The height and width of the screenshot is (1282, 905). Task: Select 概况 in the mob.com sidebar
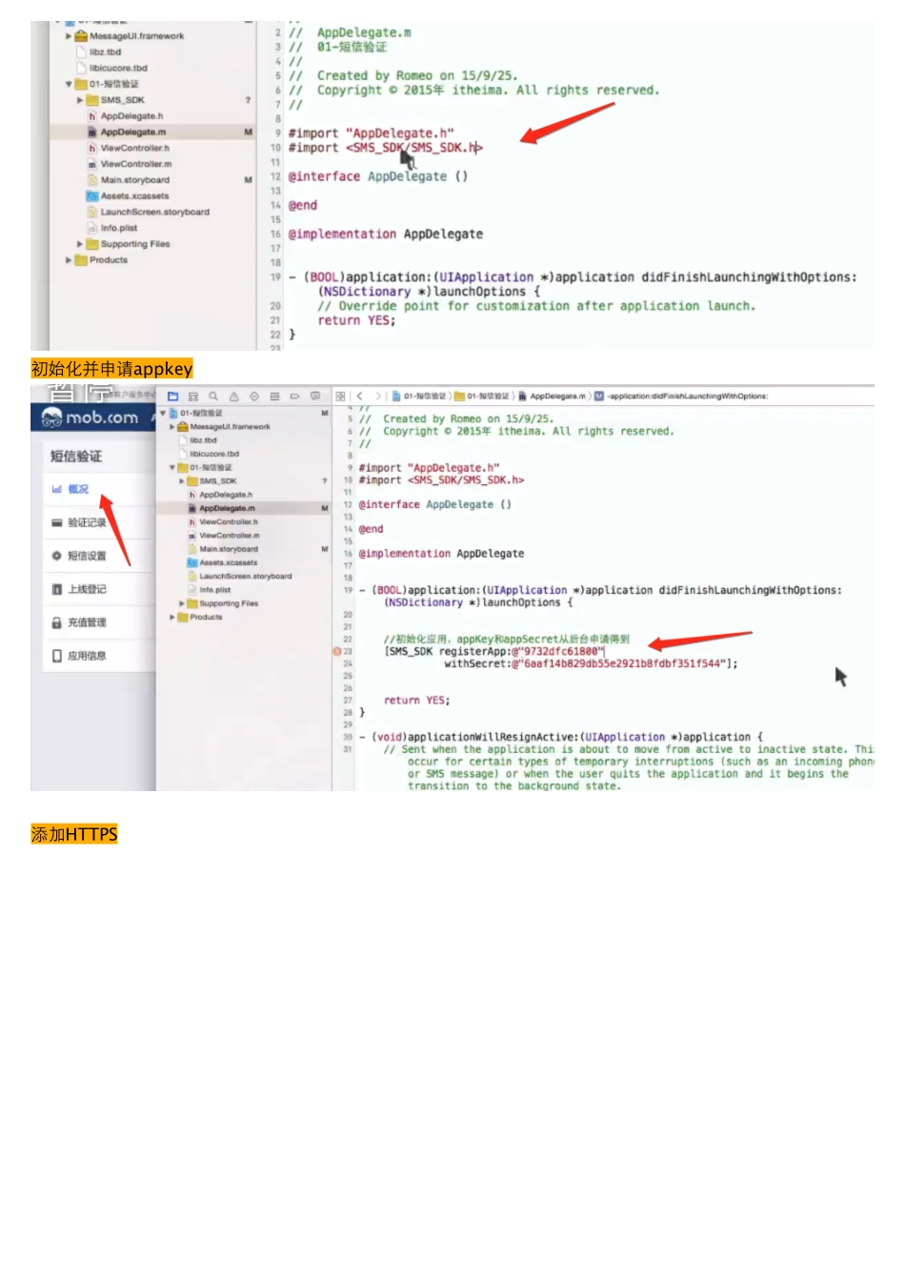[x=77, y=489]
